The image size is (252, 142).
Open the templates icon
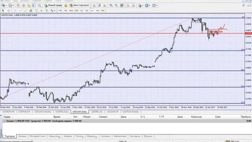pos(154,6)
